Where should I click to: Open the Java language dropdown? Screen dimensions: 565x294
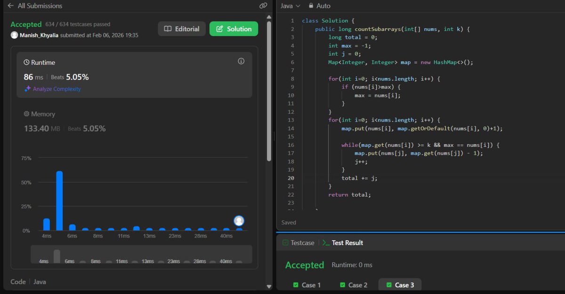click(290, 6)
